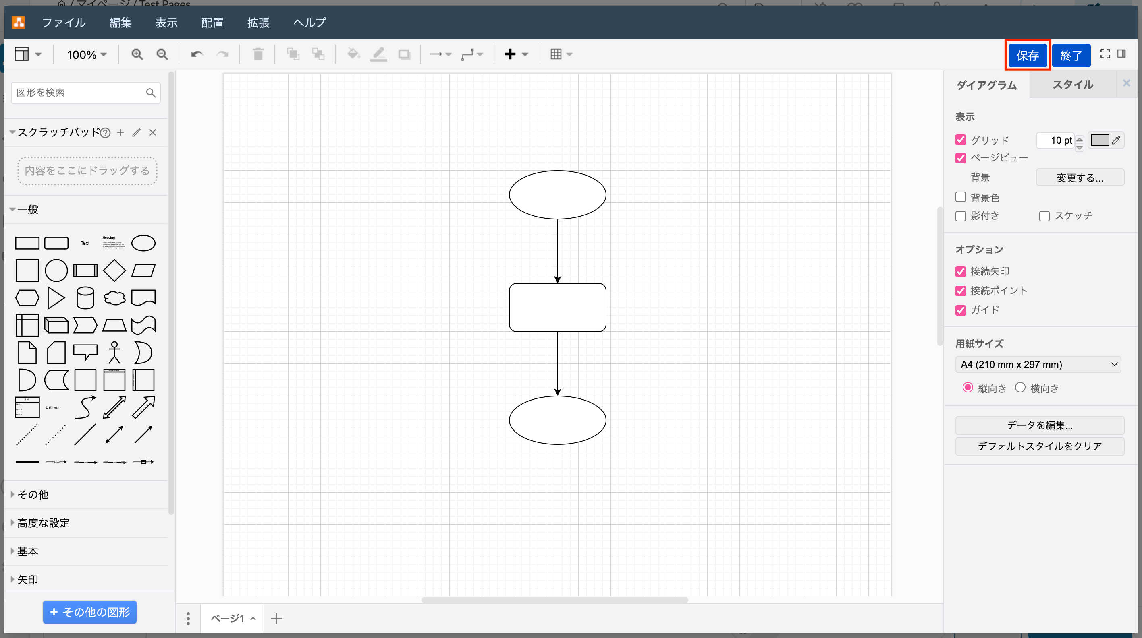The width and height of the screenshot is (1142, 638).
Task: Switch to the スタイル tab
Action: (x=1072, y=84)
